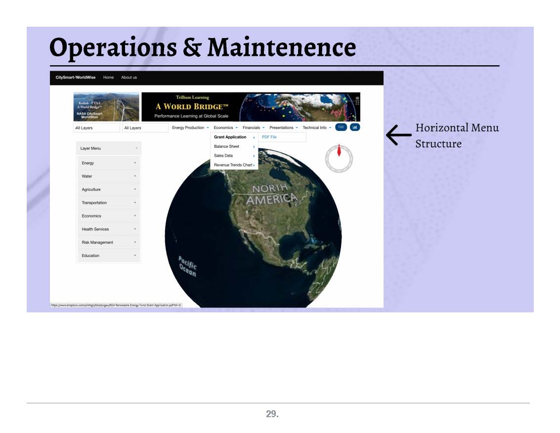Open the Energy Production dropdown
The image size is (560, 433).
pos(190,128)
